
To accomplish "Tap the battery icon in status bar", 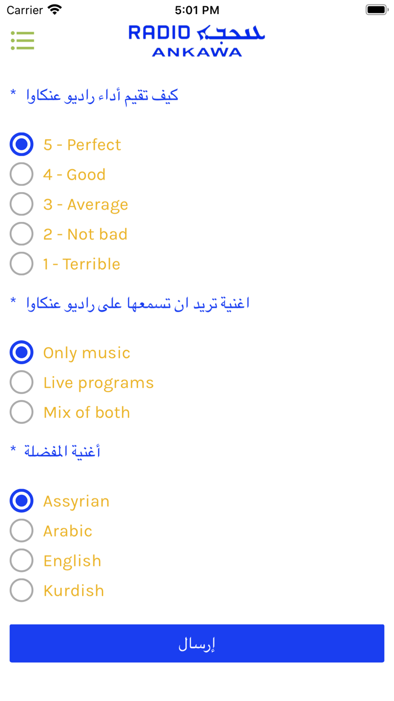I will pos(377,10).
